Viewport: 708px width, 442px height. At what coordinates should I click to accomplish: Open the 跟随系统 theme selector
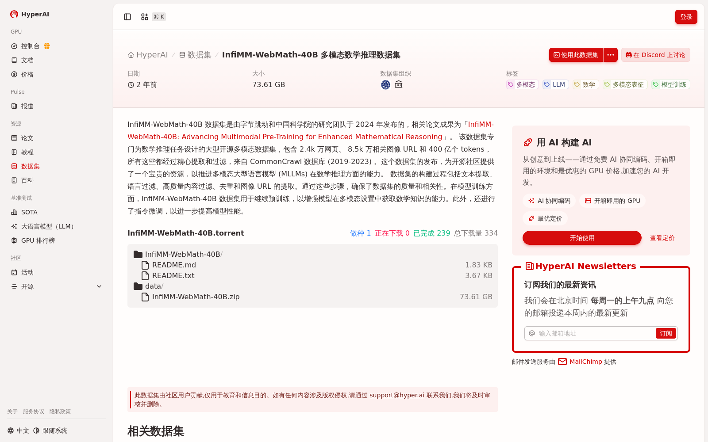[x=50, y=431]
